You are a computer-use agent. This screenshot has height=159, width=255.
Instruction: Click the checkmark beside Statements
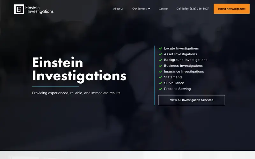coord(161,77)
